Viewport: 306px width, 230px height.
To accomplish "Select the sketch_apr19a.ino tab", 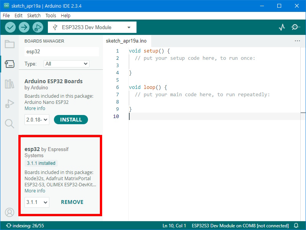I will [126, 41].
